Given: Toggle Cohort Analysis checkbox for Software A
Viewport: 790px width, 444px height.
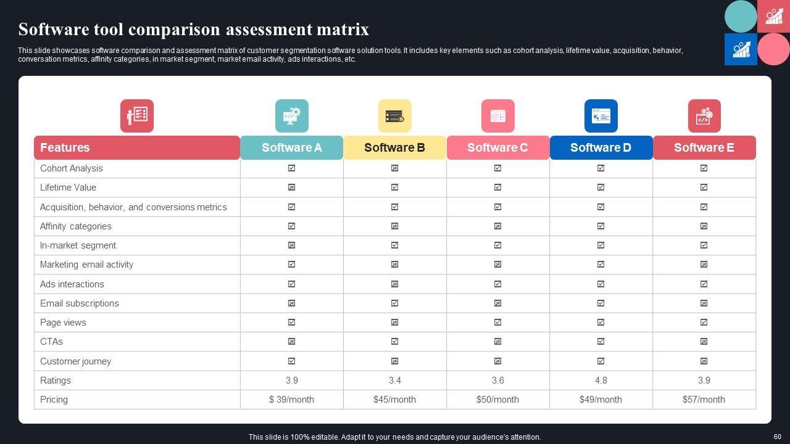Looking at the screenshot, I should [x=291, y=168].
